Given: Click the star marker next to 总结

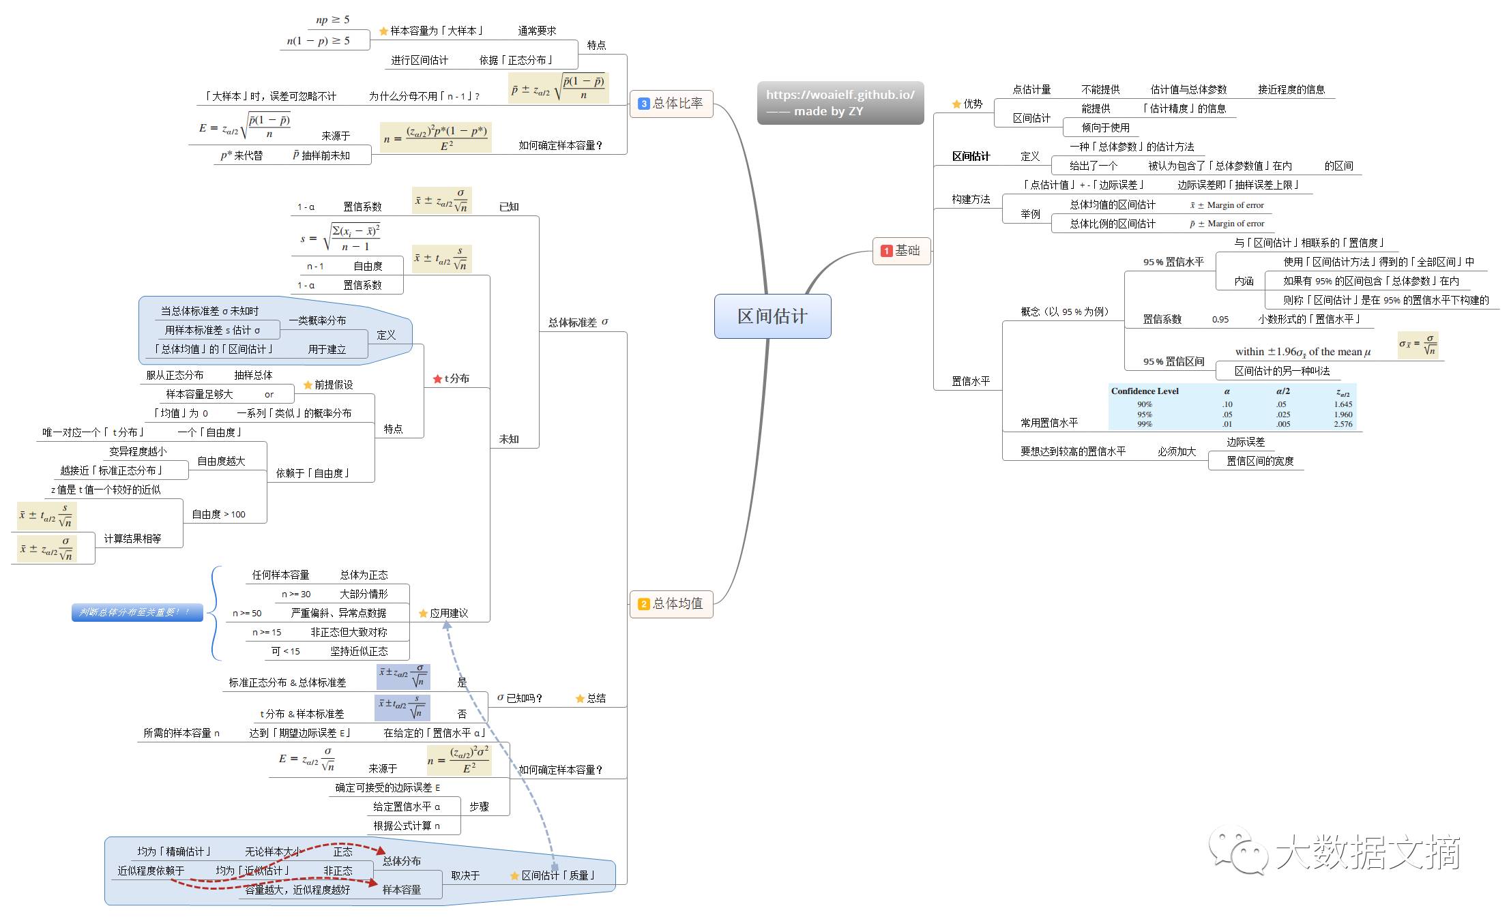Looking at the screenshot, I should click(580, 698).
